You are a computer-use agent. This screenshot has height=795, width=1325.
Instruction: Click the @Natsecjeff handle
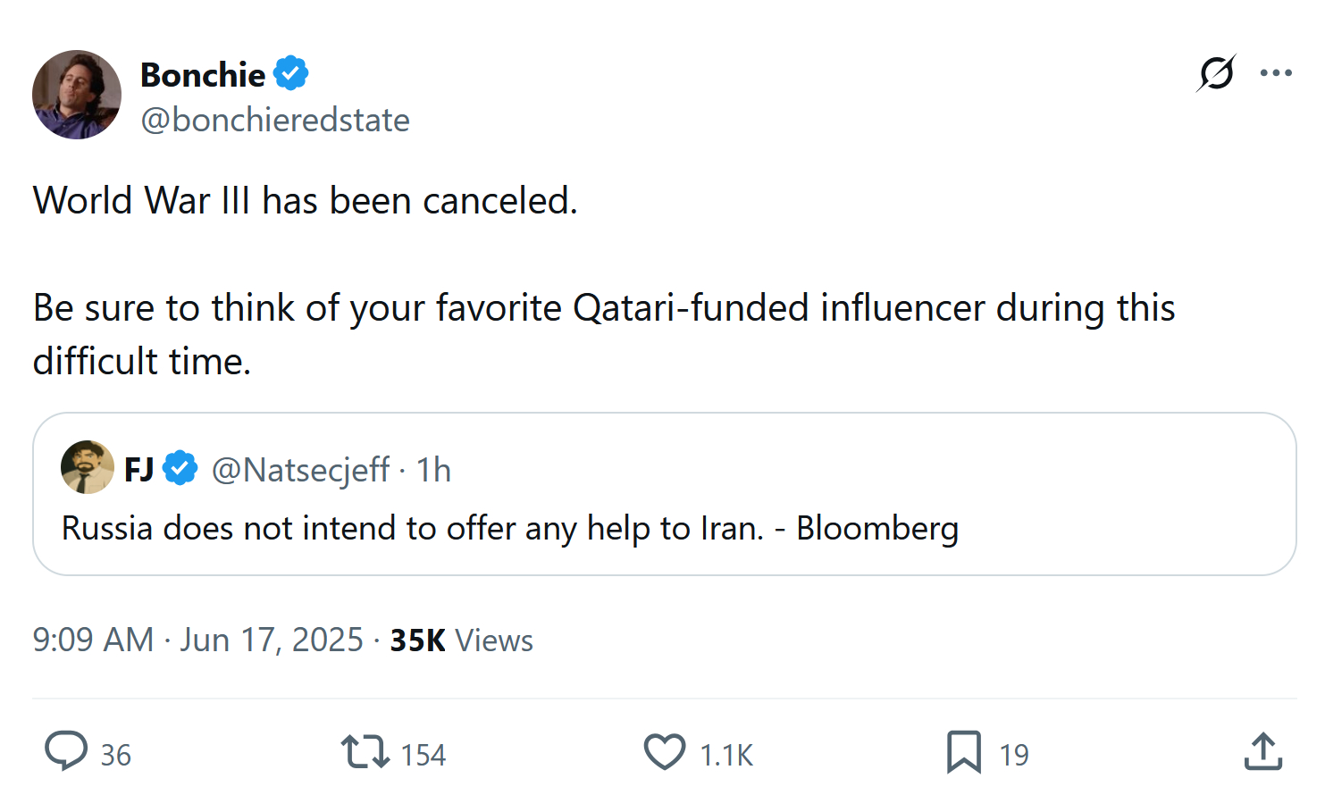[300, 470]
